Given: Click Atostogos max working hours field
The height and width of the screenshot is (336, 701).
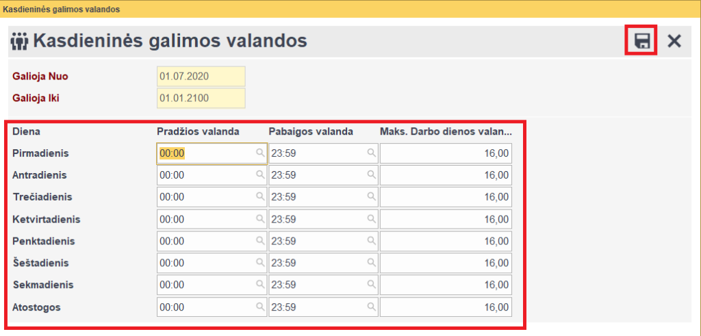Looking at the screenshot, I should (446, 307).
